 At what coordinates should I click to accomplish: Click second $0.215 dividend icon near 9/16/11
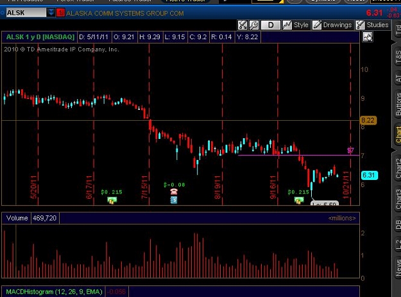coord(299,201)
